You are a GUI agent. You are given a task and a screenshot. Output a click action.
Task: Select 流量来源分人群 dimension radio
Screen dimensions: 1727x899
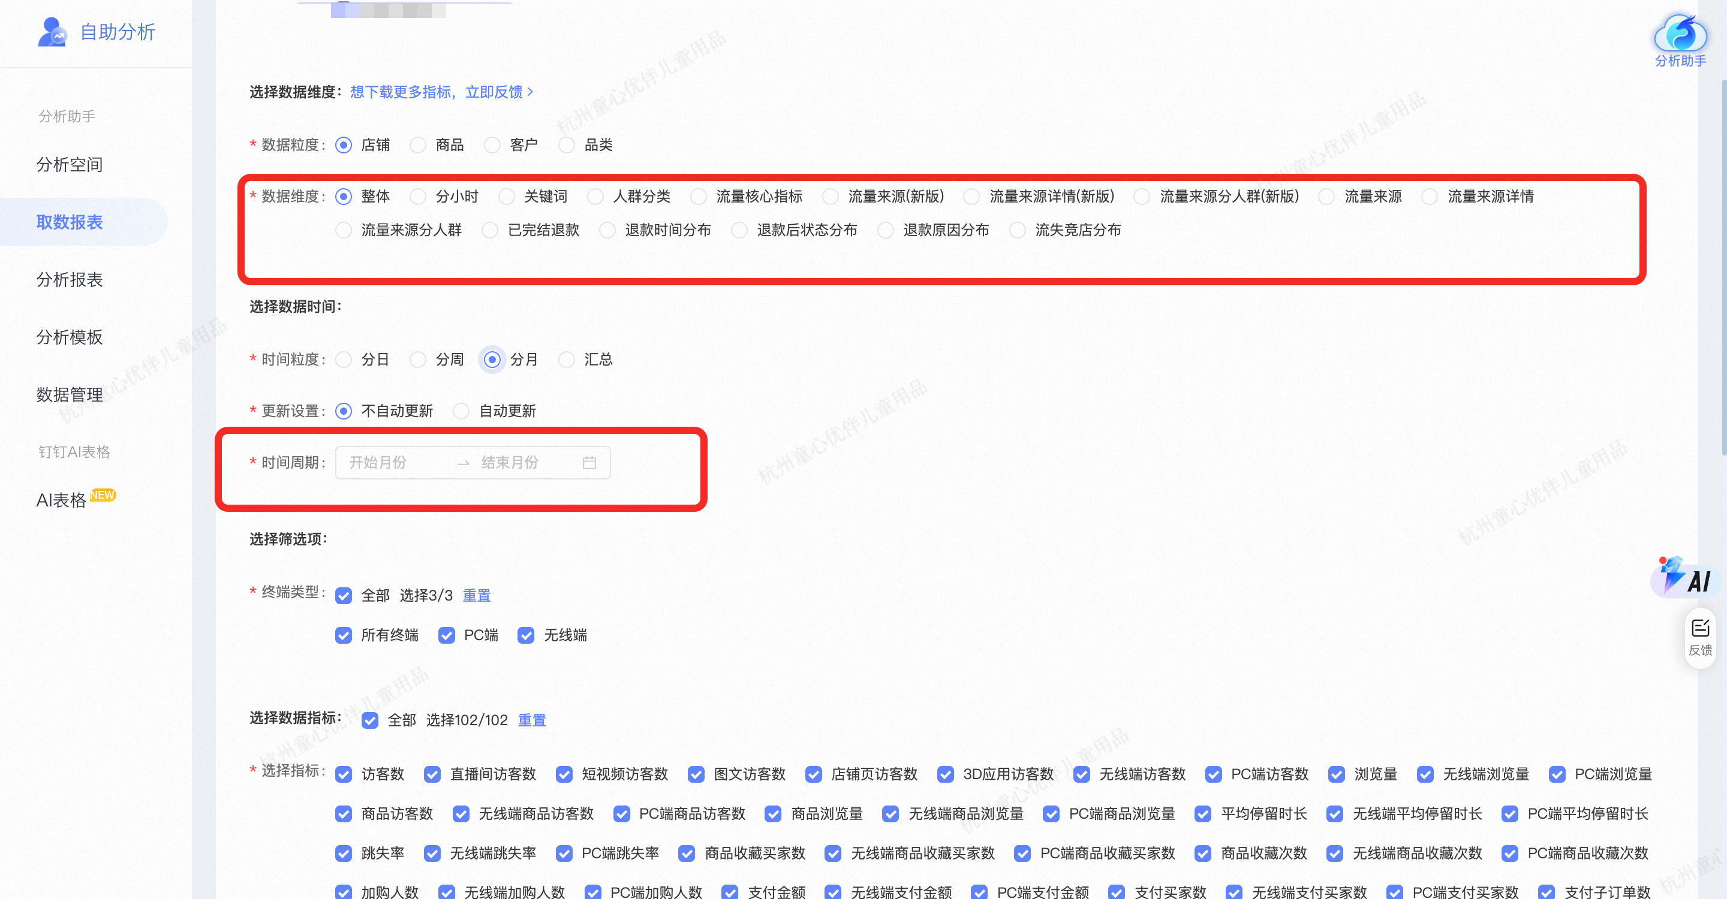tap(344, 231)
